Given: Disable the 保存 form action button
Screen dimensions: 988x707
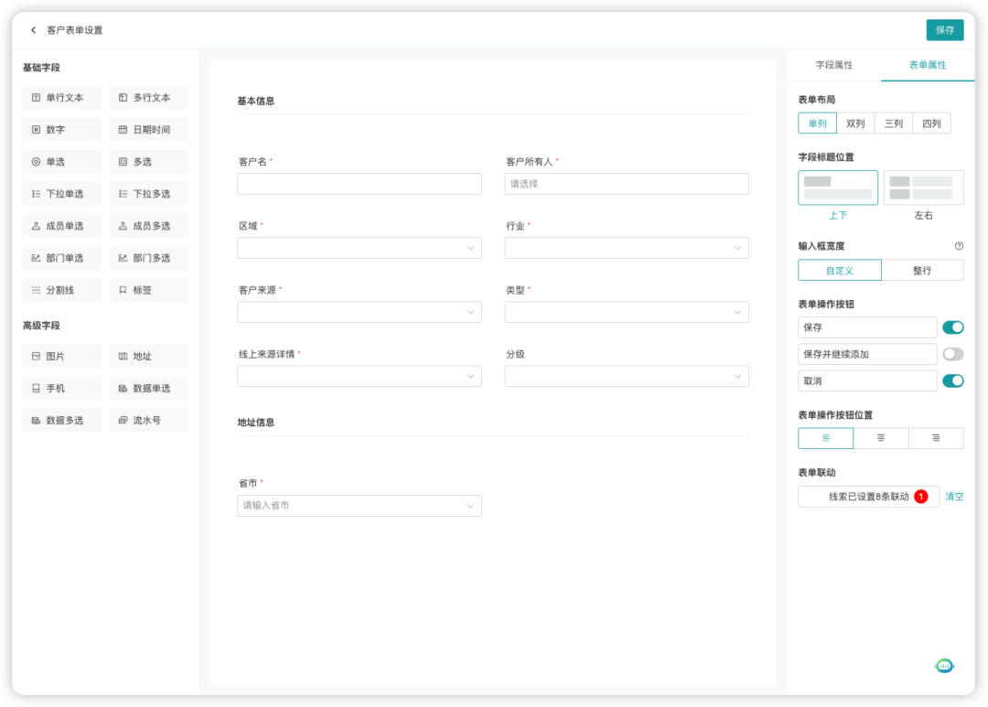Looking at the screenshot, I should 952,327.
